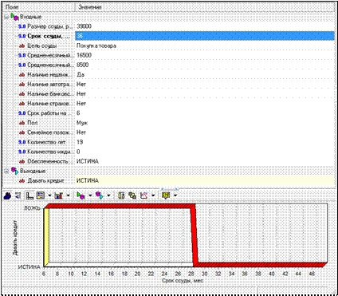Click the Значение column header
This screenshot has width=338, height=296.
click(205, 7)
